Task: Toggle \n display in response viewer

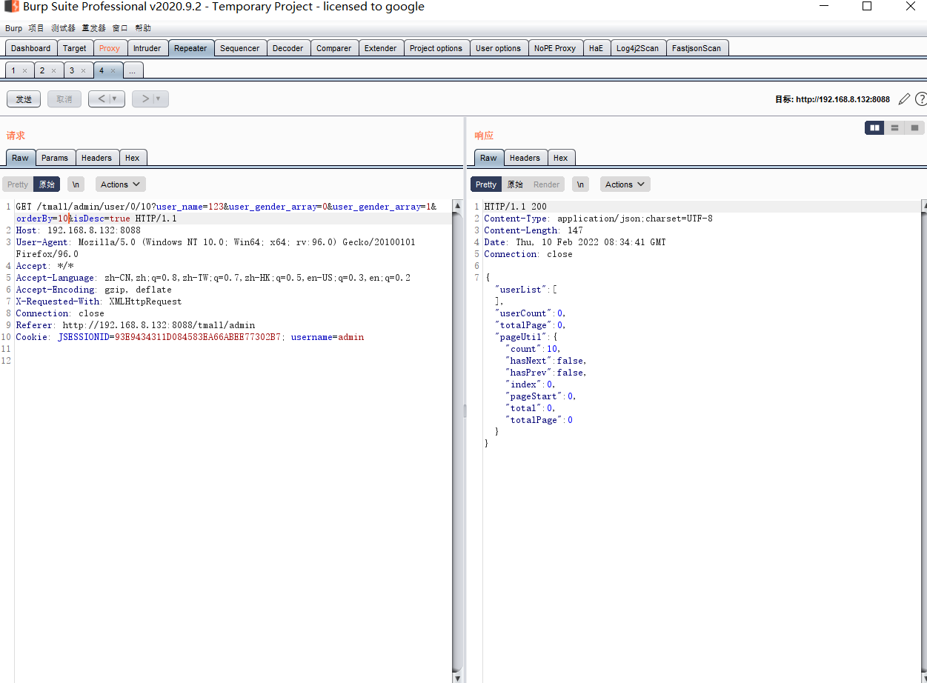Action: point(580,184)
